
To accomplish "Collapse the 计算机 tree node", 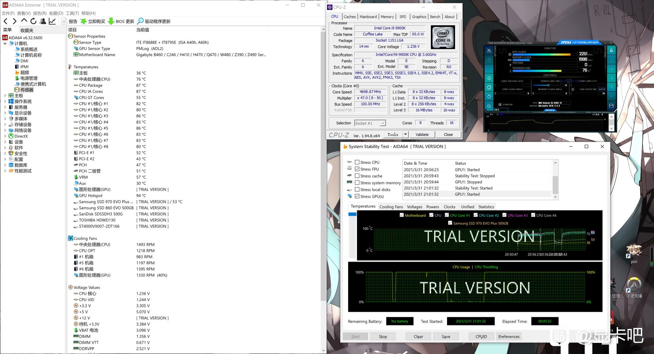I will 5,43.
